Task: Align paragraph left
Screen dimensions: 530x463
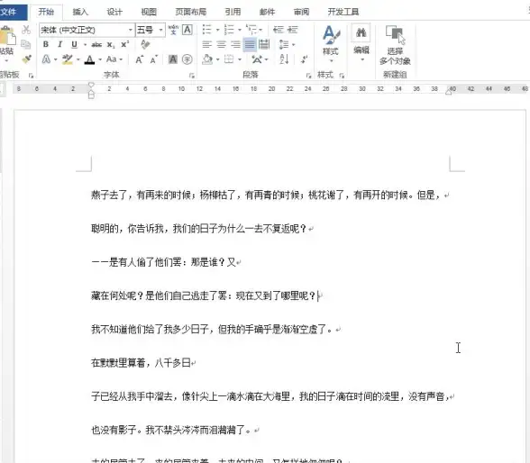Action: (x=207, y=44)
